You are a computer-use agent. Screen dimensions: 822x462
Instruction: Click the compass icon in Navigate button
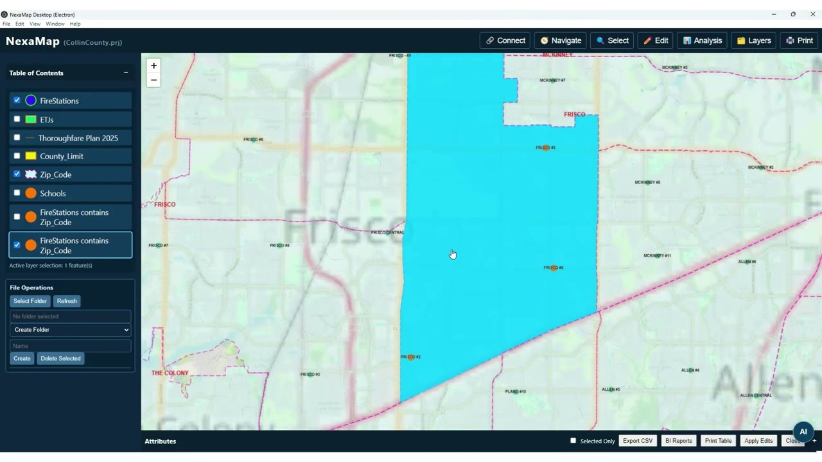pyautogui.click(x=545, y=40)
